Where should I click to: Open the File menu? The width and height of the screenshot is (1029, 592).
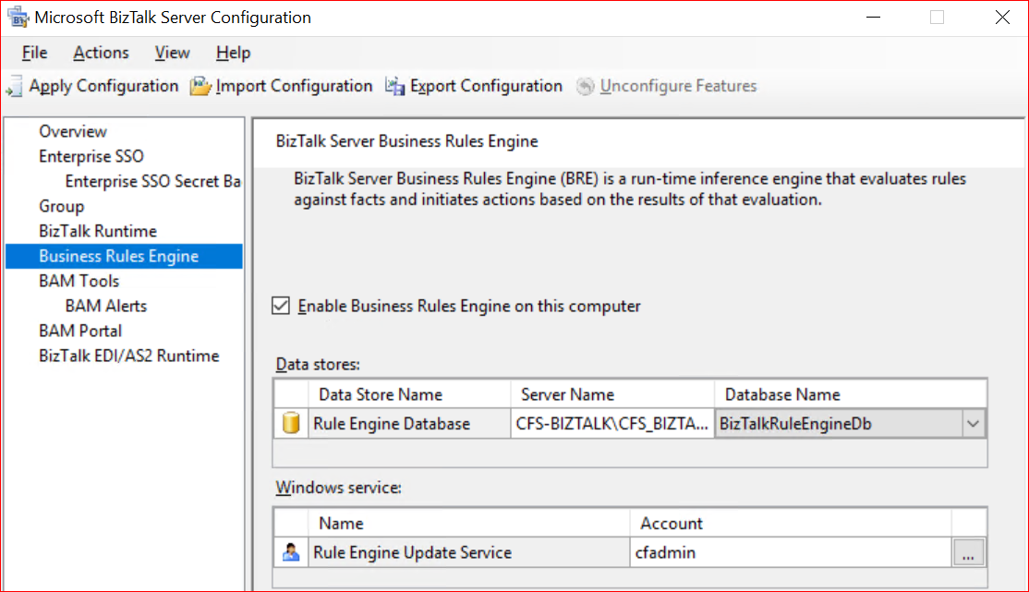34,53
